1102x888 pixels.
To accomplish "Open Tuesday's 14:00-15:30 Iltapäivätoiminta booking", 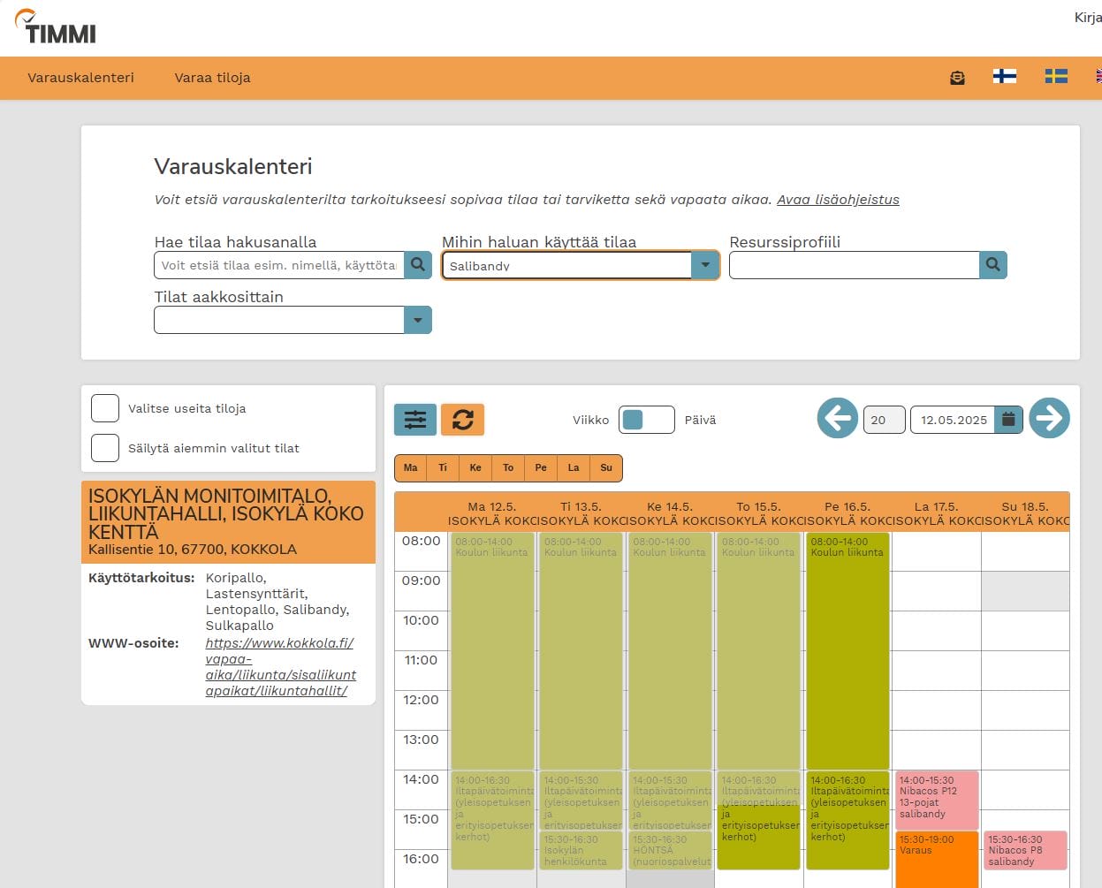I will tap(581, 801).
